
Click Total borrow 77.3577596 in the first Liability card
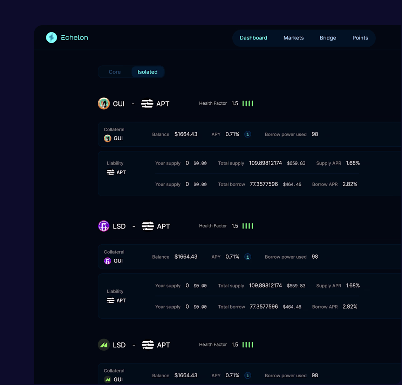[264, 184]
